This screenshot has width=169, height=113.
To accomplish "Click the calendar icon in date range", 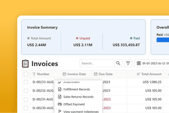I will tap(139, 63).
